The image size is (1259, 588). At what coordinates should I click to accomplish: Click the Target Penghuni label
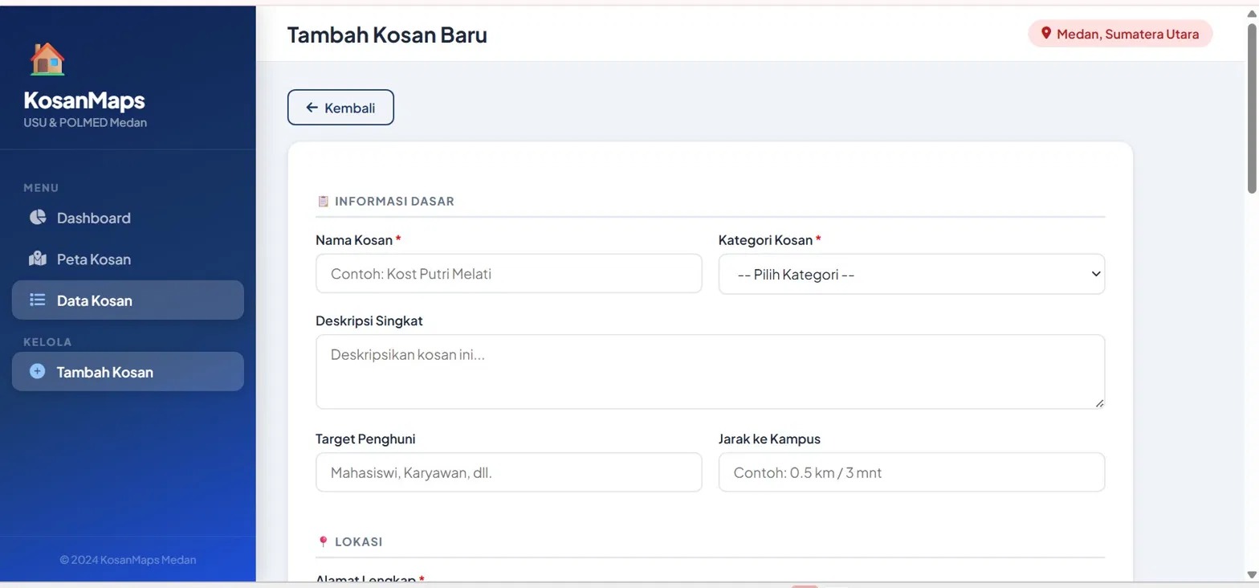coord(365,439)
